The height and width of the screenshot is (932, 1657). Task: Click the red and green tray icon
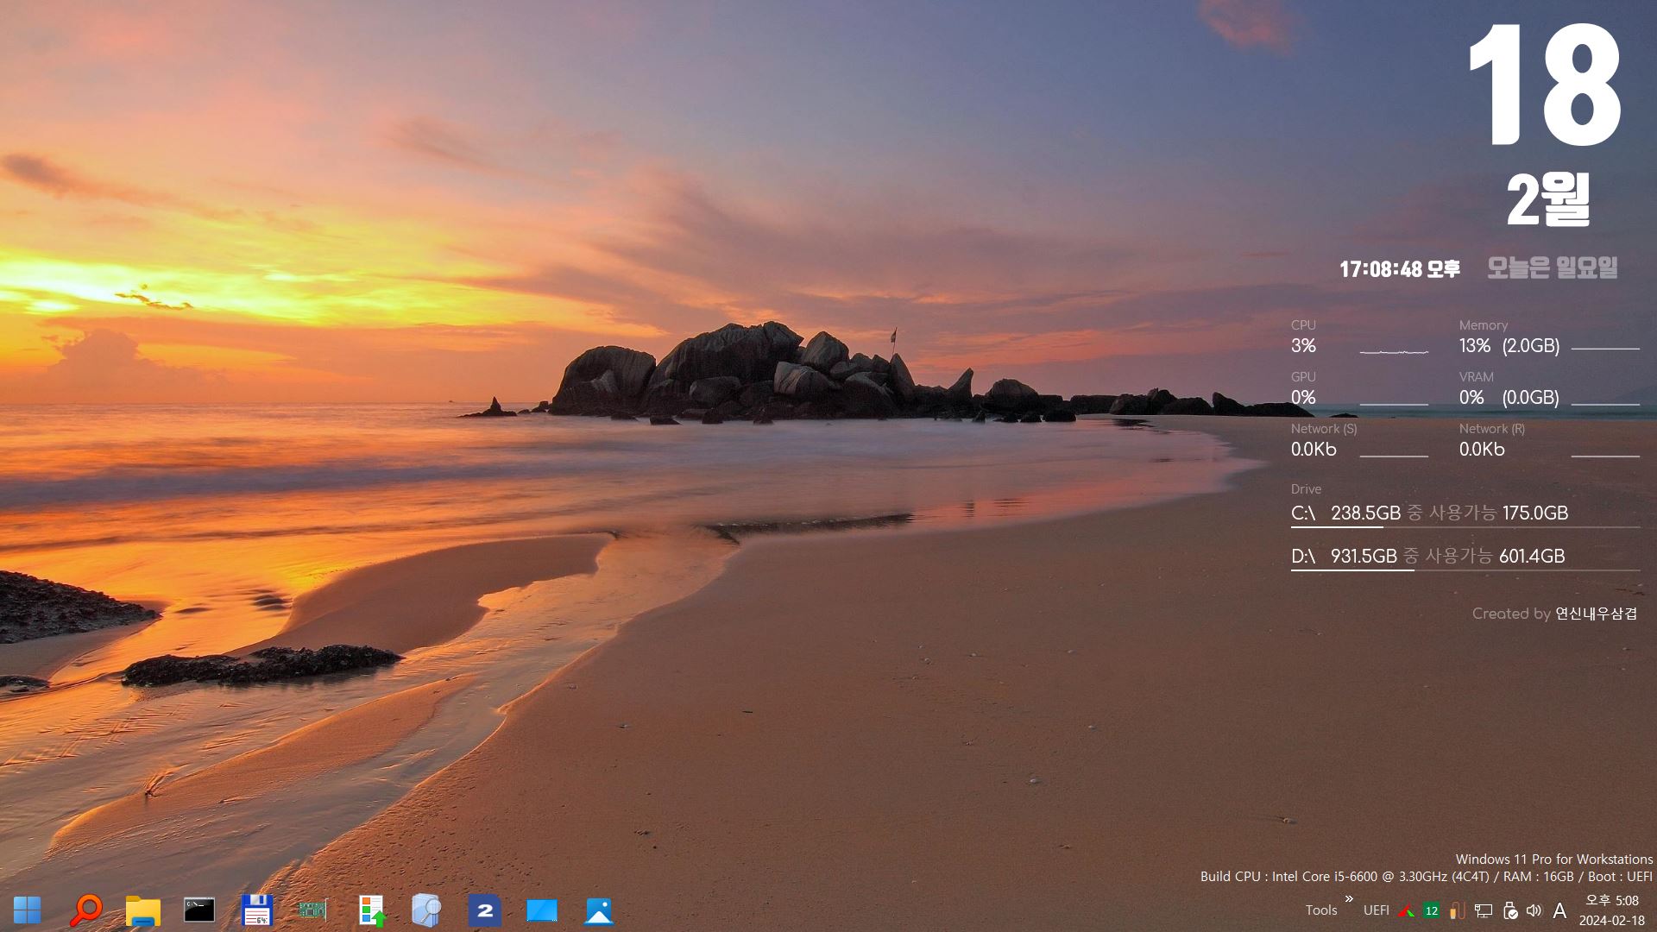[x=1407, y=910]
